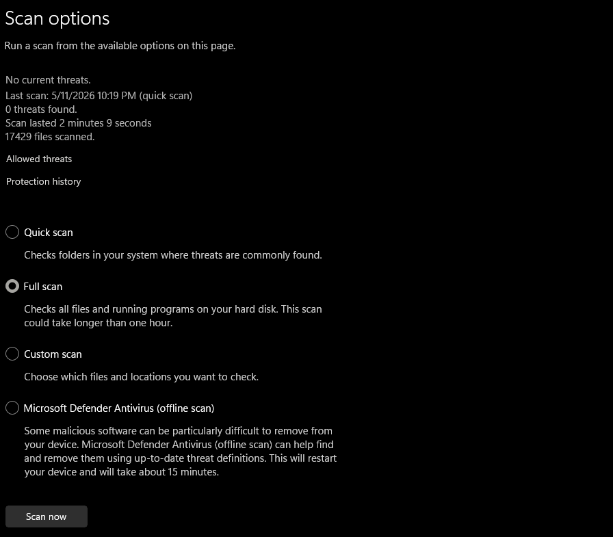This screenshot has height=537, width=613.
Task: Click the 'Full scan' label text
Action: click(x=43, y=287)
